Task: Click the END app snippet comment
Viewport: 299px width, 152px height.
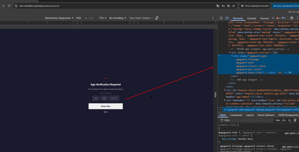Action: pyautogui.click(x=246, y=80)
